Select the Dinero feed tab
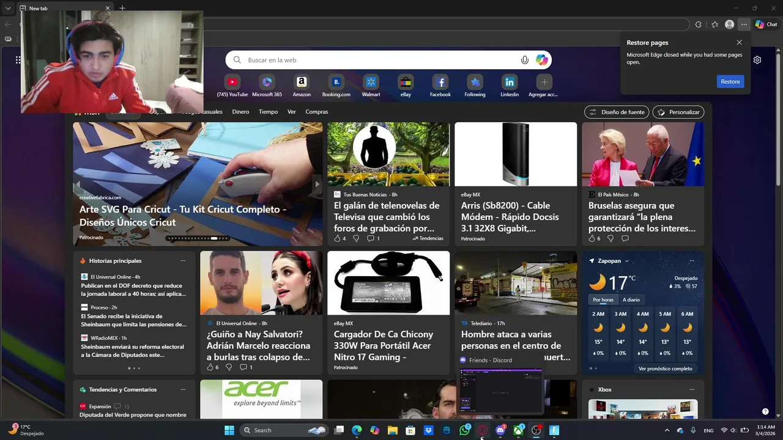Image resolution: width=783 pixels, height=440 pixels. (x=240, y=112)
